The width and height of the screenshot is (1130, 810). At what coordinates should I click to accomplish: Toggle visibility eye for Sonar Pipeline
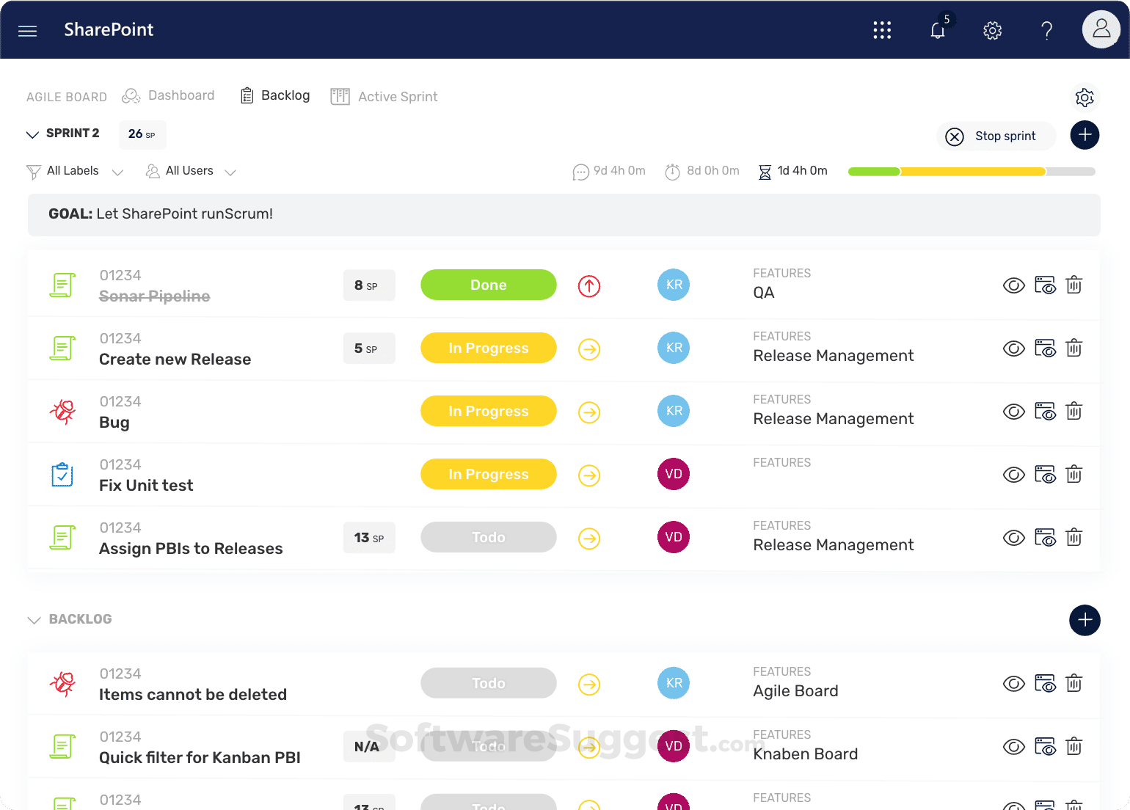pyautogui.click(x=1013, y=285)
